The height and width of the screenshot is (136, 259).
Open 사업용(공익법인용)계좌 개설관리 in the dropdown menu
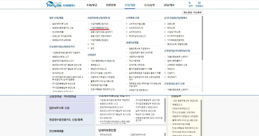click(66, 53)
